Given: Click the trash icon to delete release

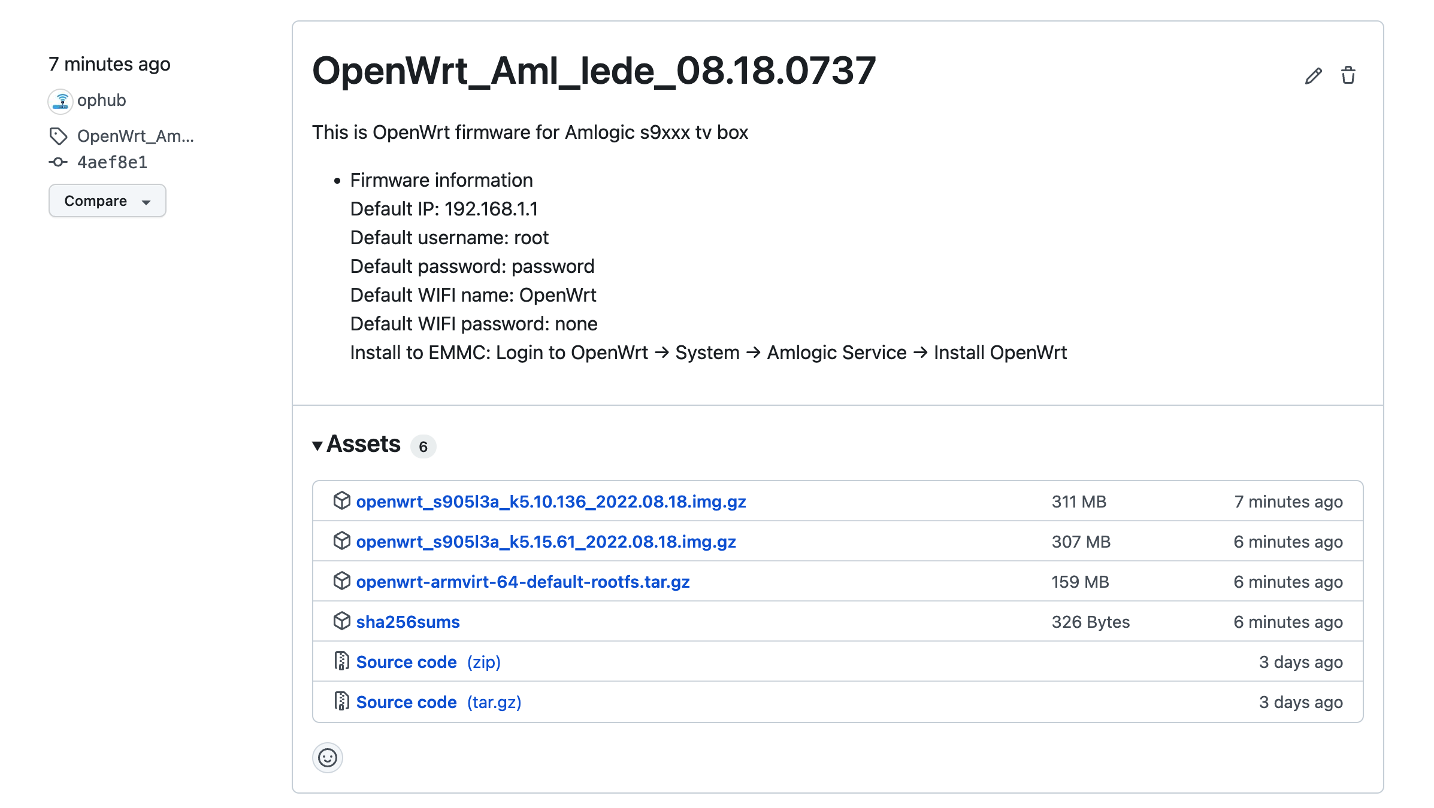Looking at the screenshot, I should coord(1349,75).
